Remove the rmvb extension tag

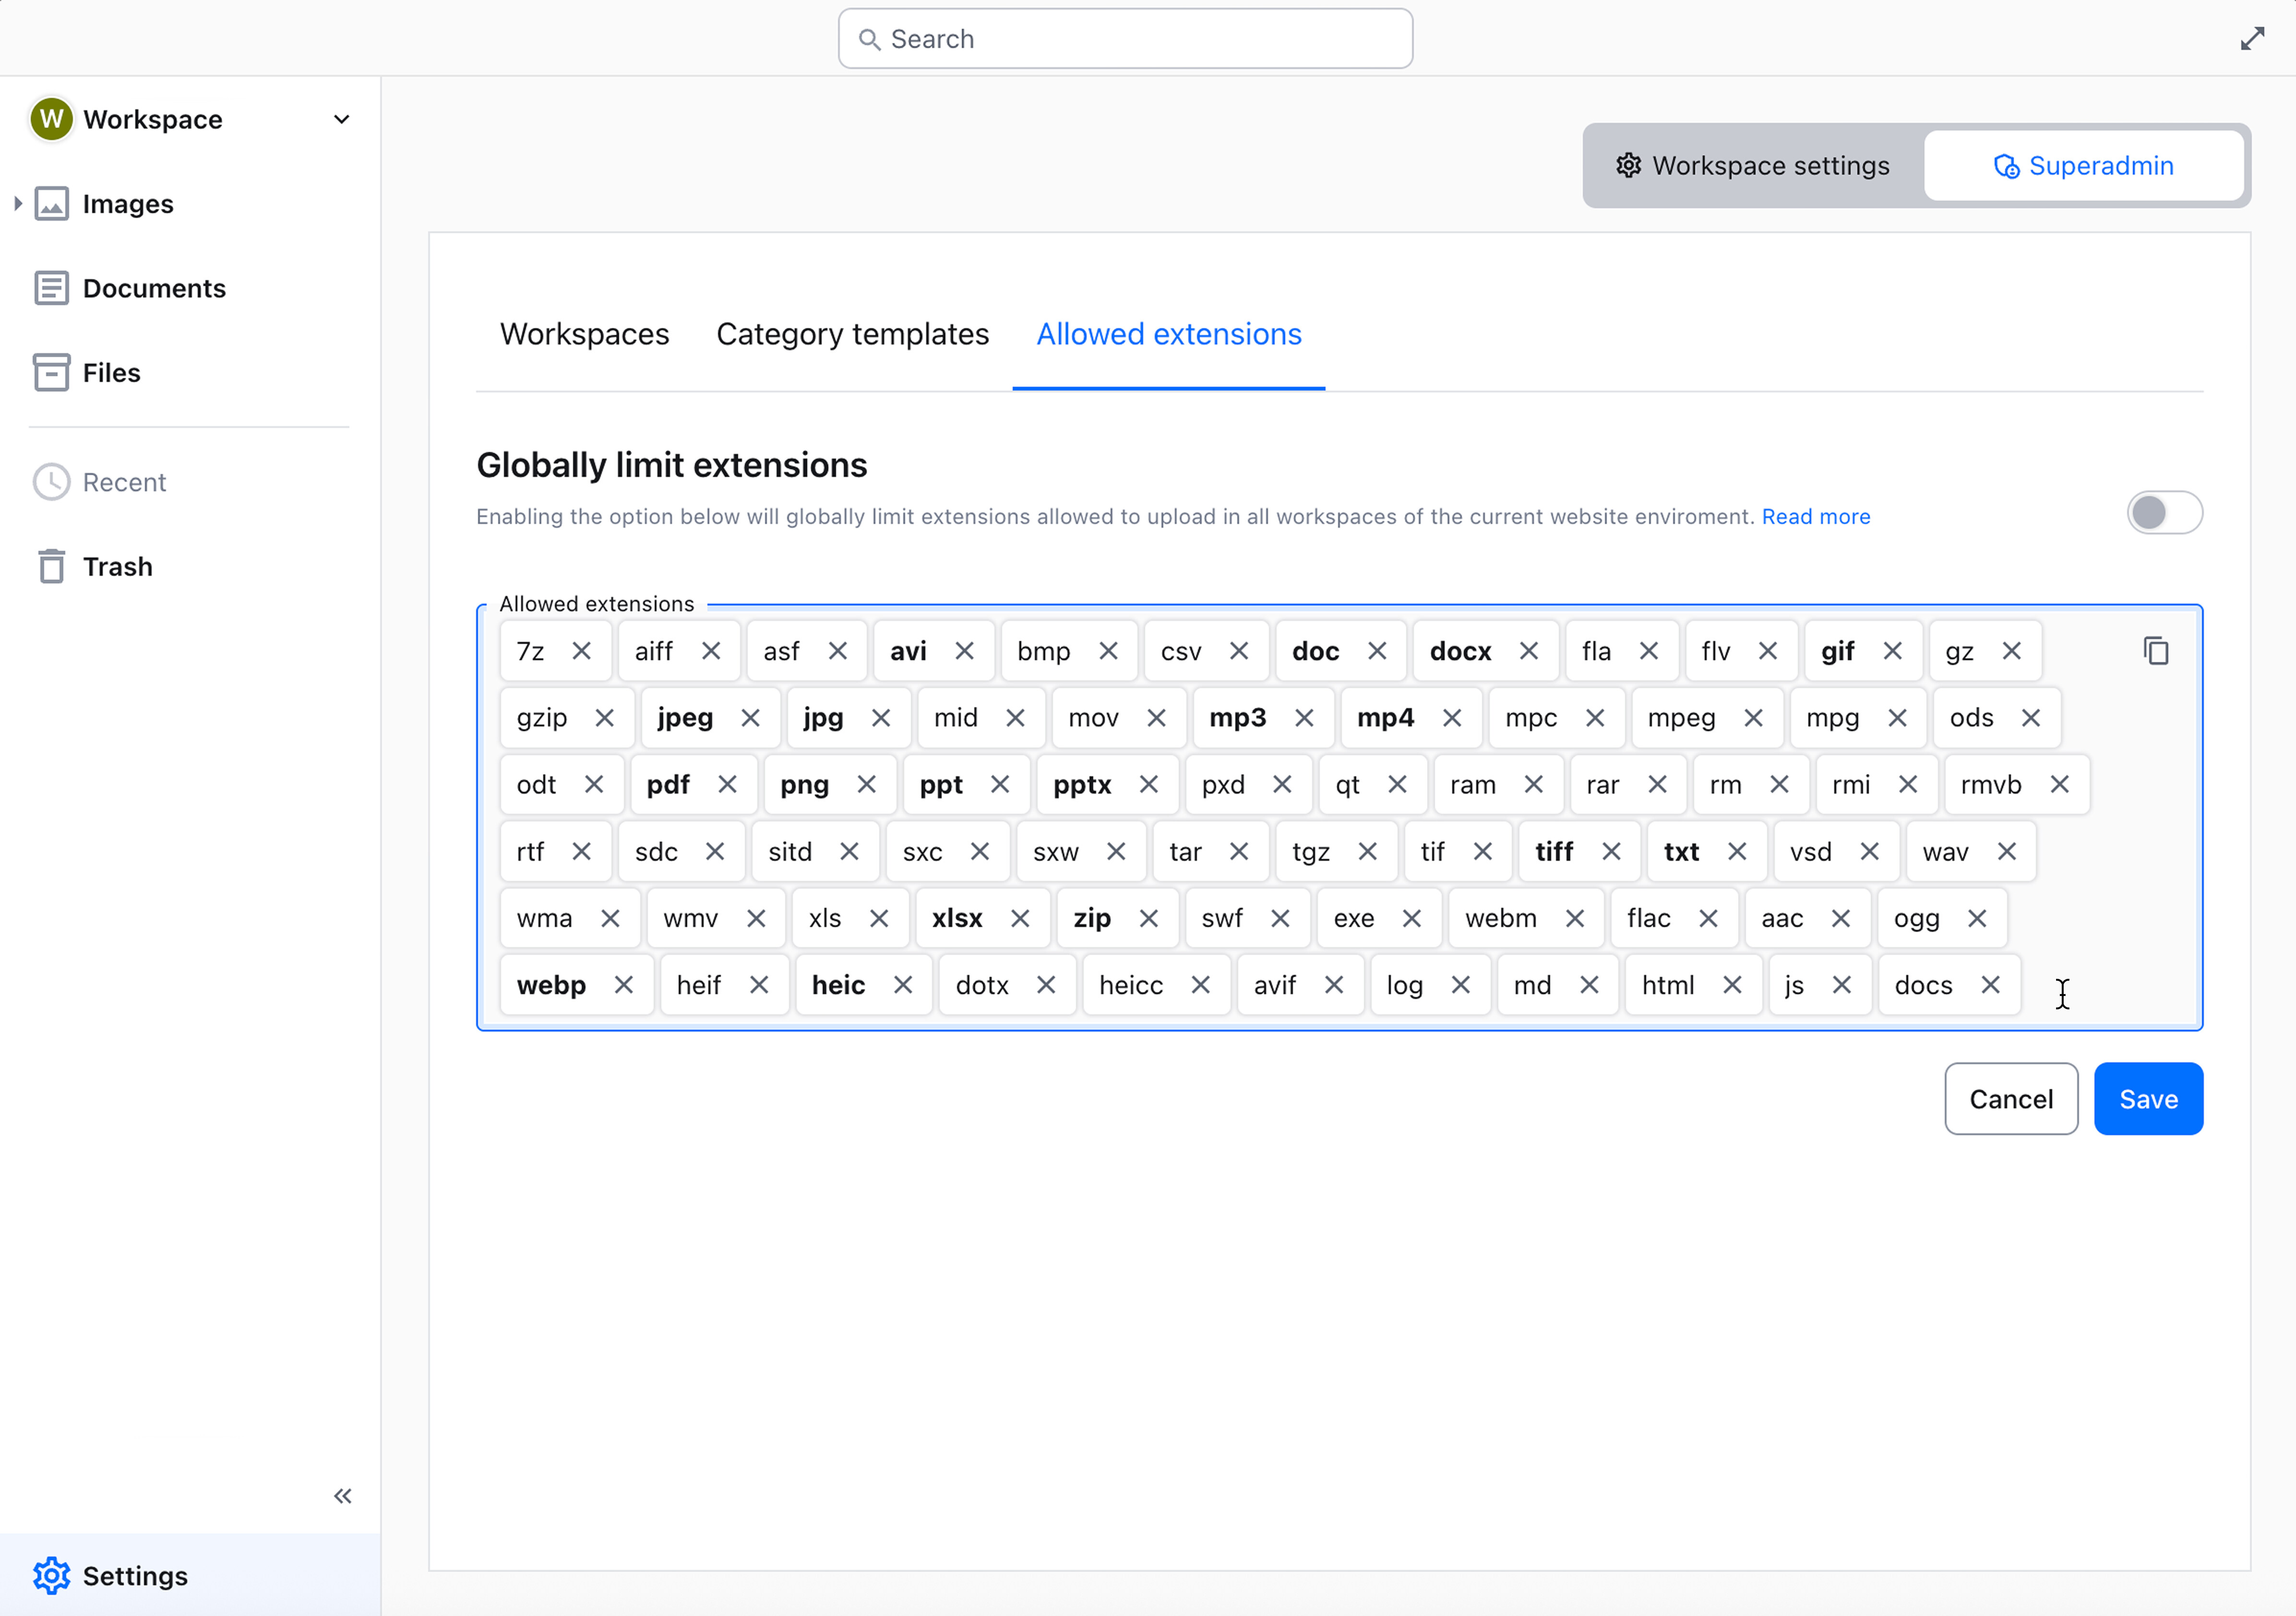2059,785
